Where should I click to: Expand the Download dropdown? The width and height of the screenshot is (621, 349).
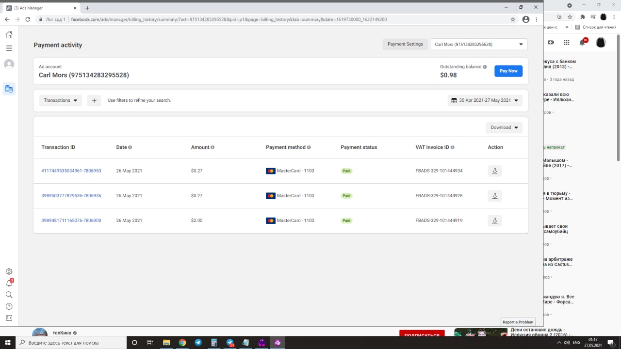[x=504, y=127]
